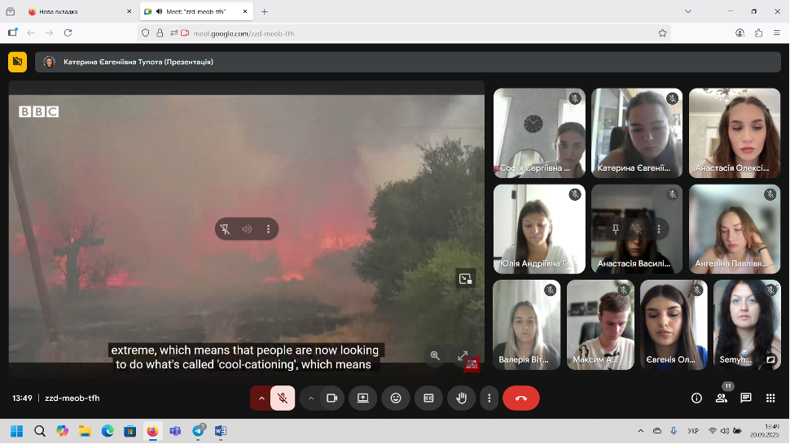
Task: Open more options in call controls
Action: click(489, 398)
